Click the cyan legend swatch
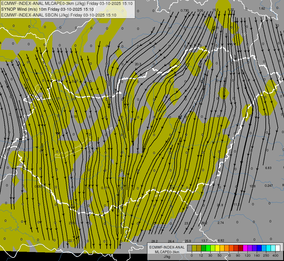The image size is (284, 261). (268, 248)
